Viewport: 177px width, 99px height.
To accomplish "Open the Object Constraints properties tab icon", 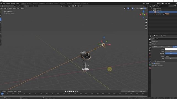I will pos(150,62).
